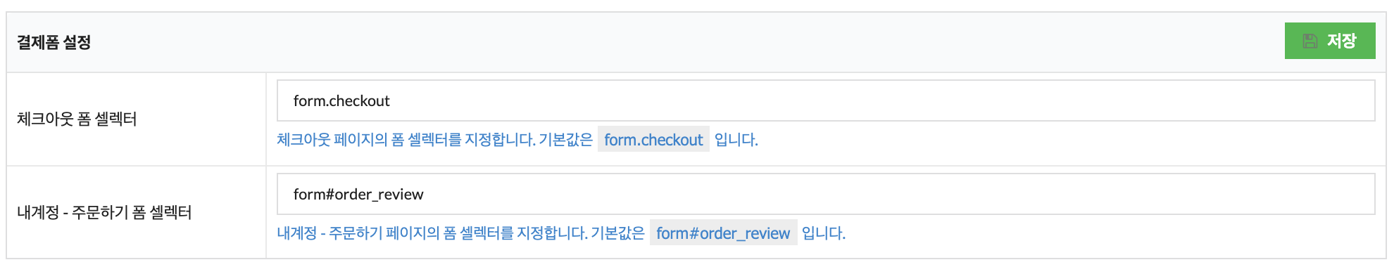This screenshot has height=267, width=1394.
Task: Select the 결제폼 설정 panel heading
Action: (x=54, y=42)
